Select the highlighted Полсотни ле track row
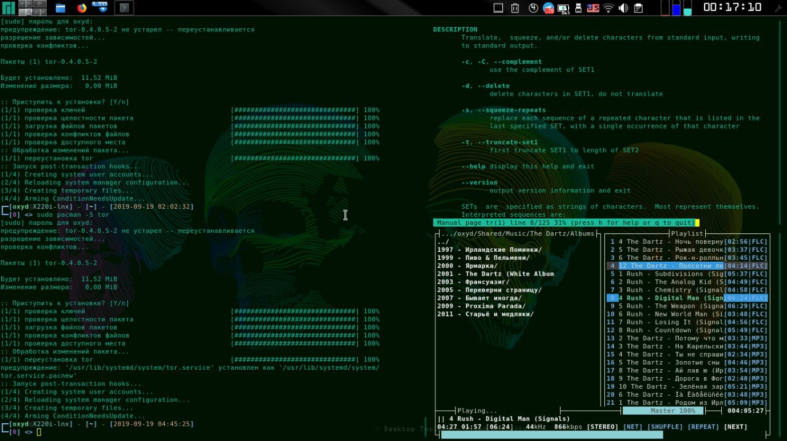The height and width of the screenshot is (441, 787). tap(687, 266)
